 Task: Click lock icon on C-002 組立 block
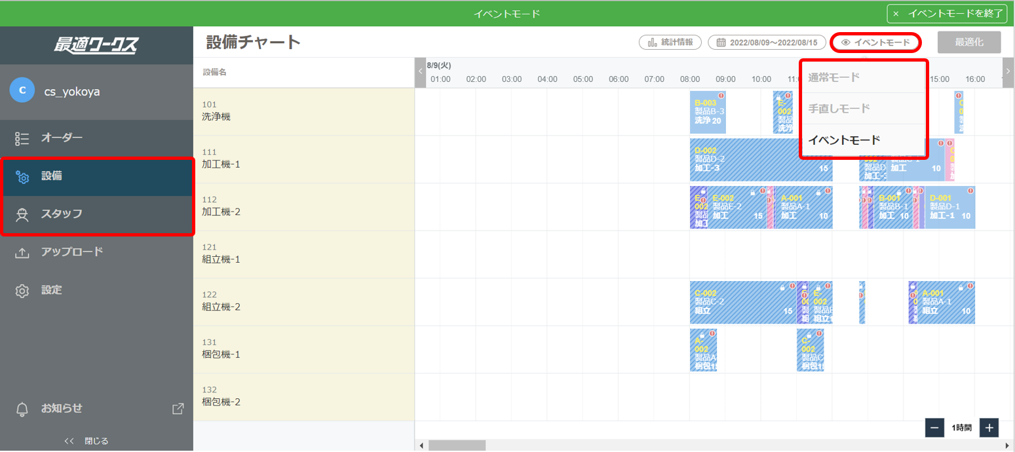(x=782, y=286)
